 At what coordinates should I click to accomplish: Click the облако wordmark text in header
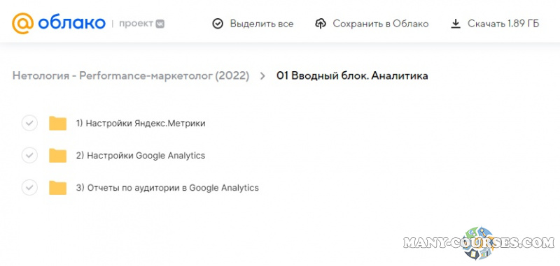[72, 24]
